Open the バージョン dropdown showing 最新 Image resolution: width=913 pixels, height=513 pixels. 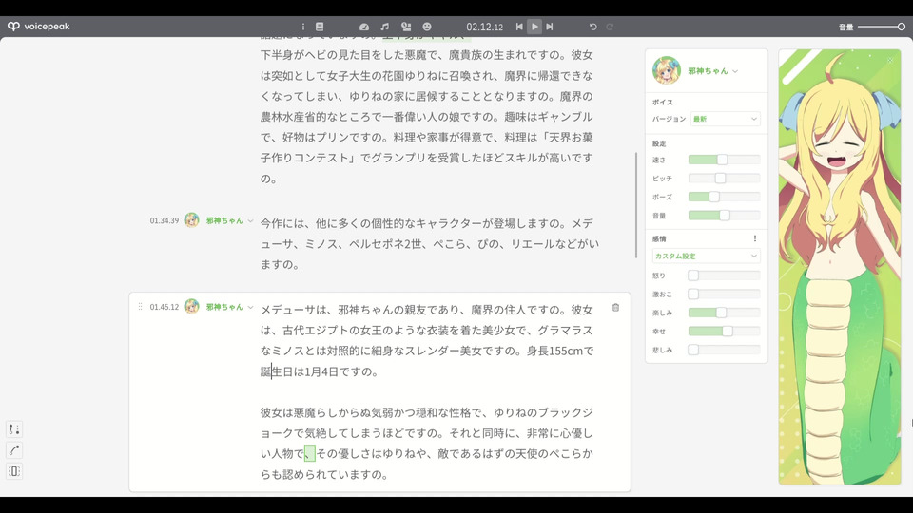pos(725,119)
